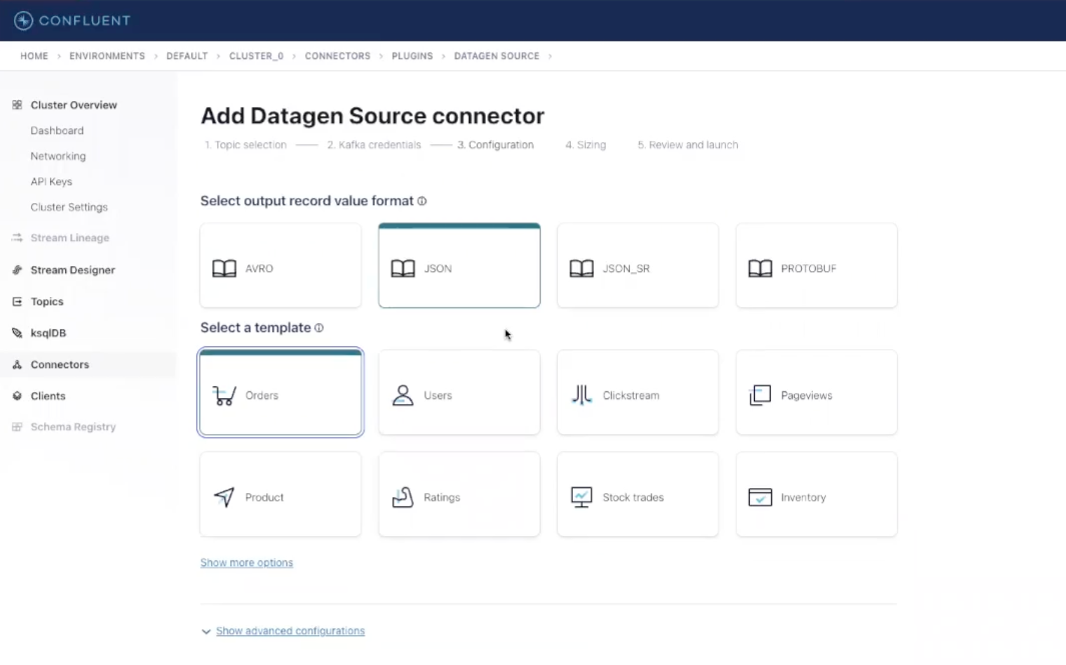
Task: Open Show advanced configurations link
Action: click(290, 631)
